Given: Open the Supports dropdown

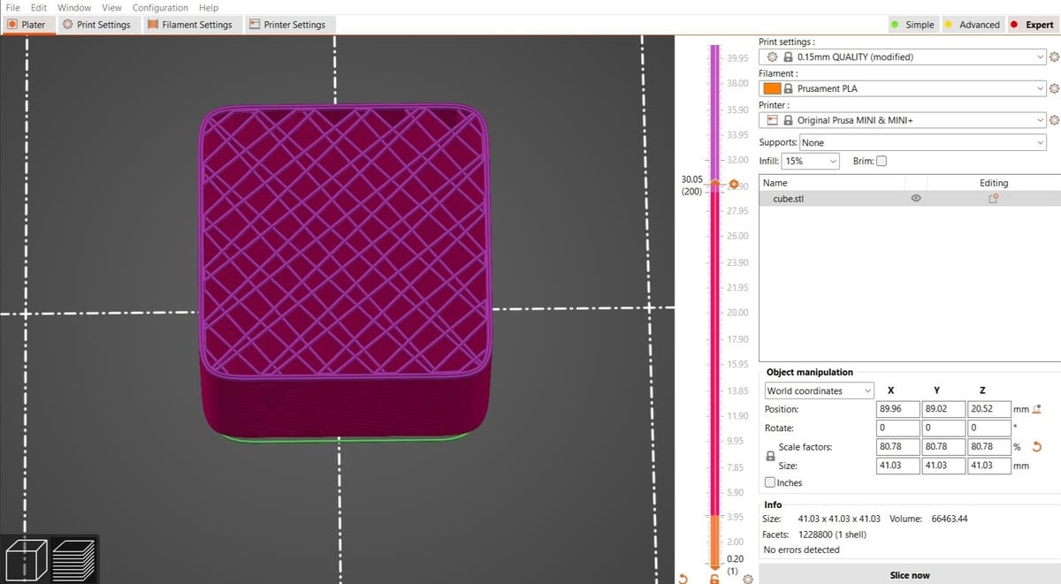Looking at the screenshot, I should click(x=923, y=142).
